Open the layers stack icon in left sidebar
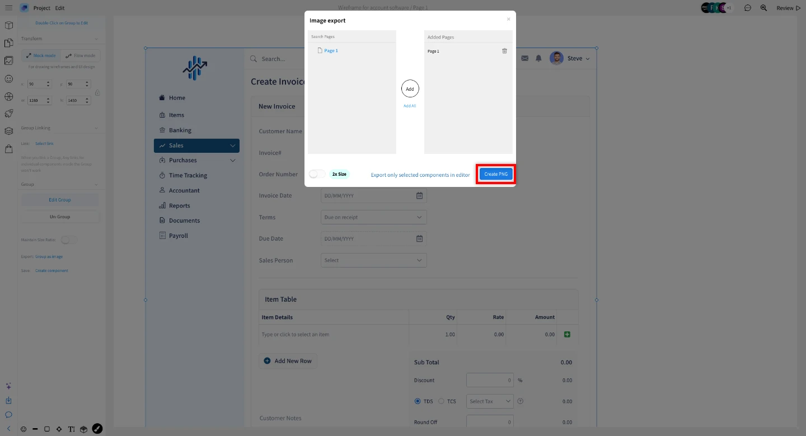Viewport: 806px width, 436px height. 8,131
